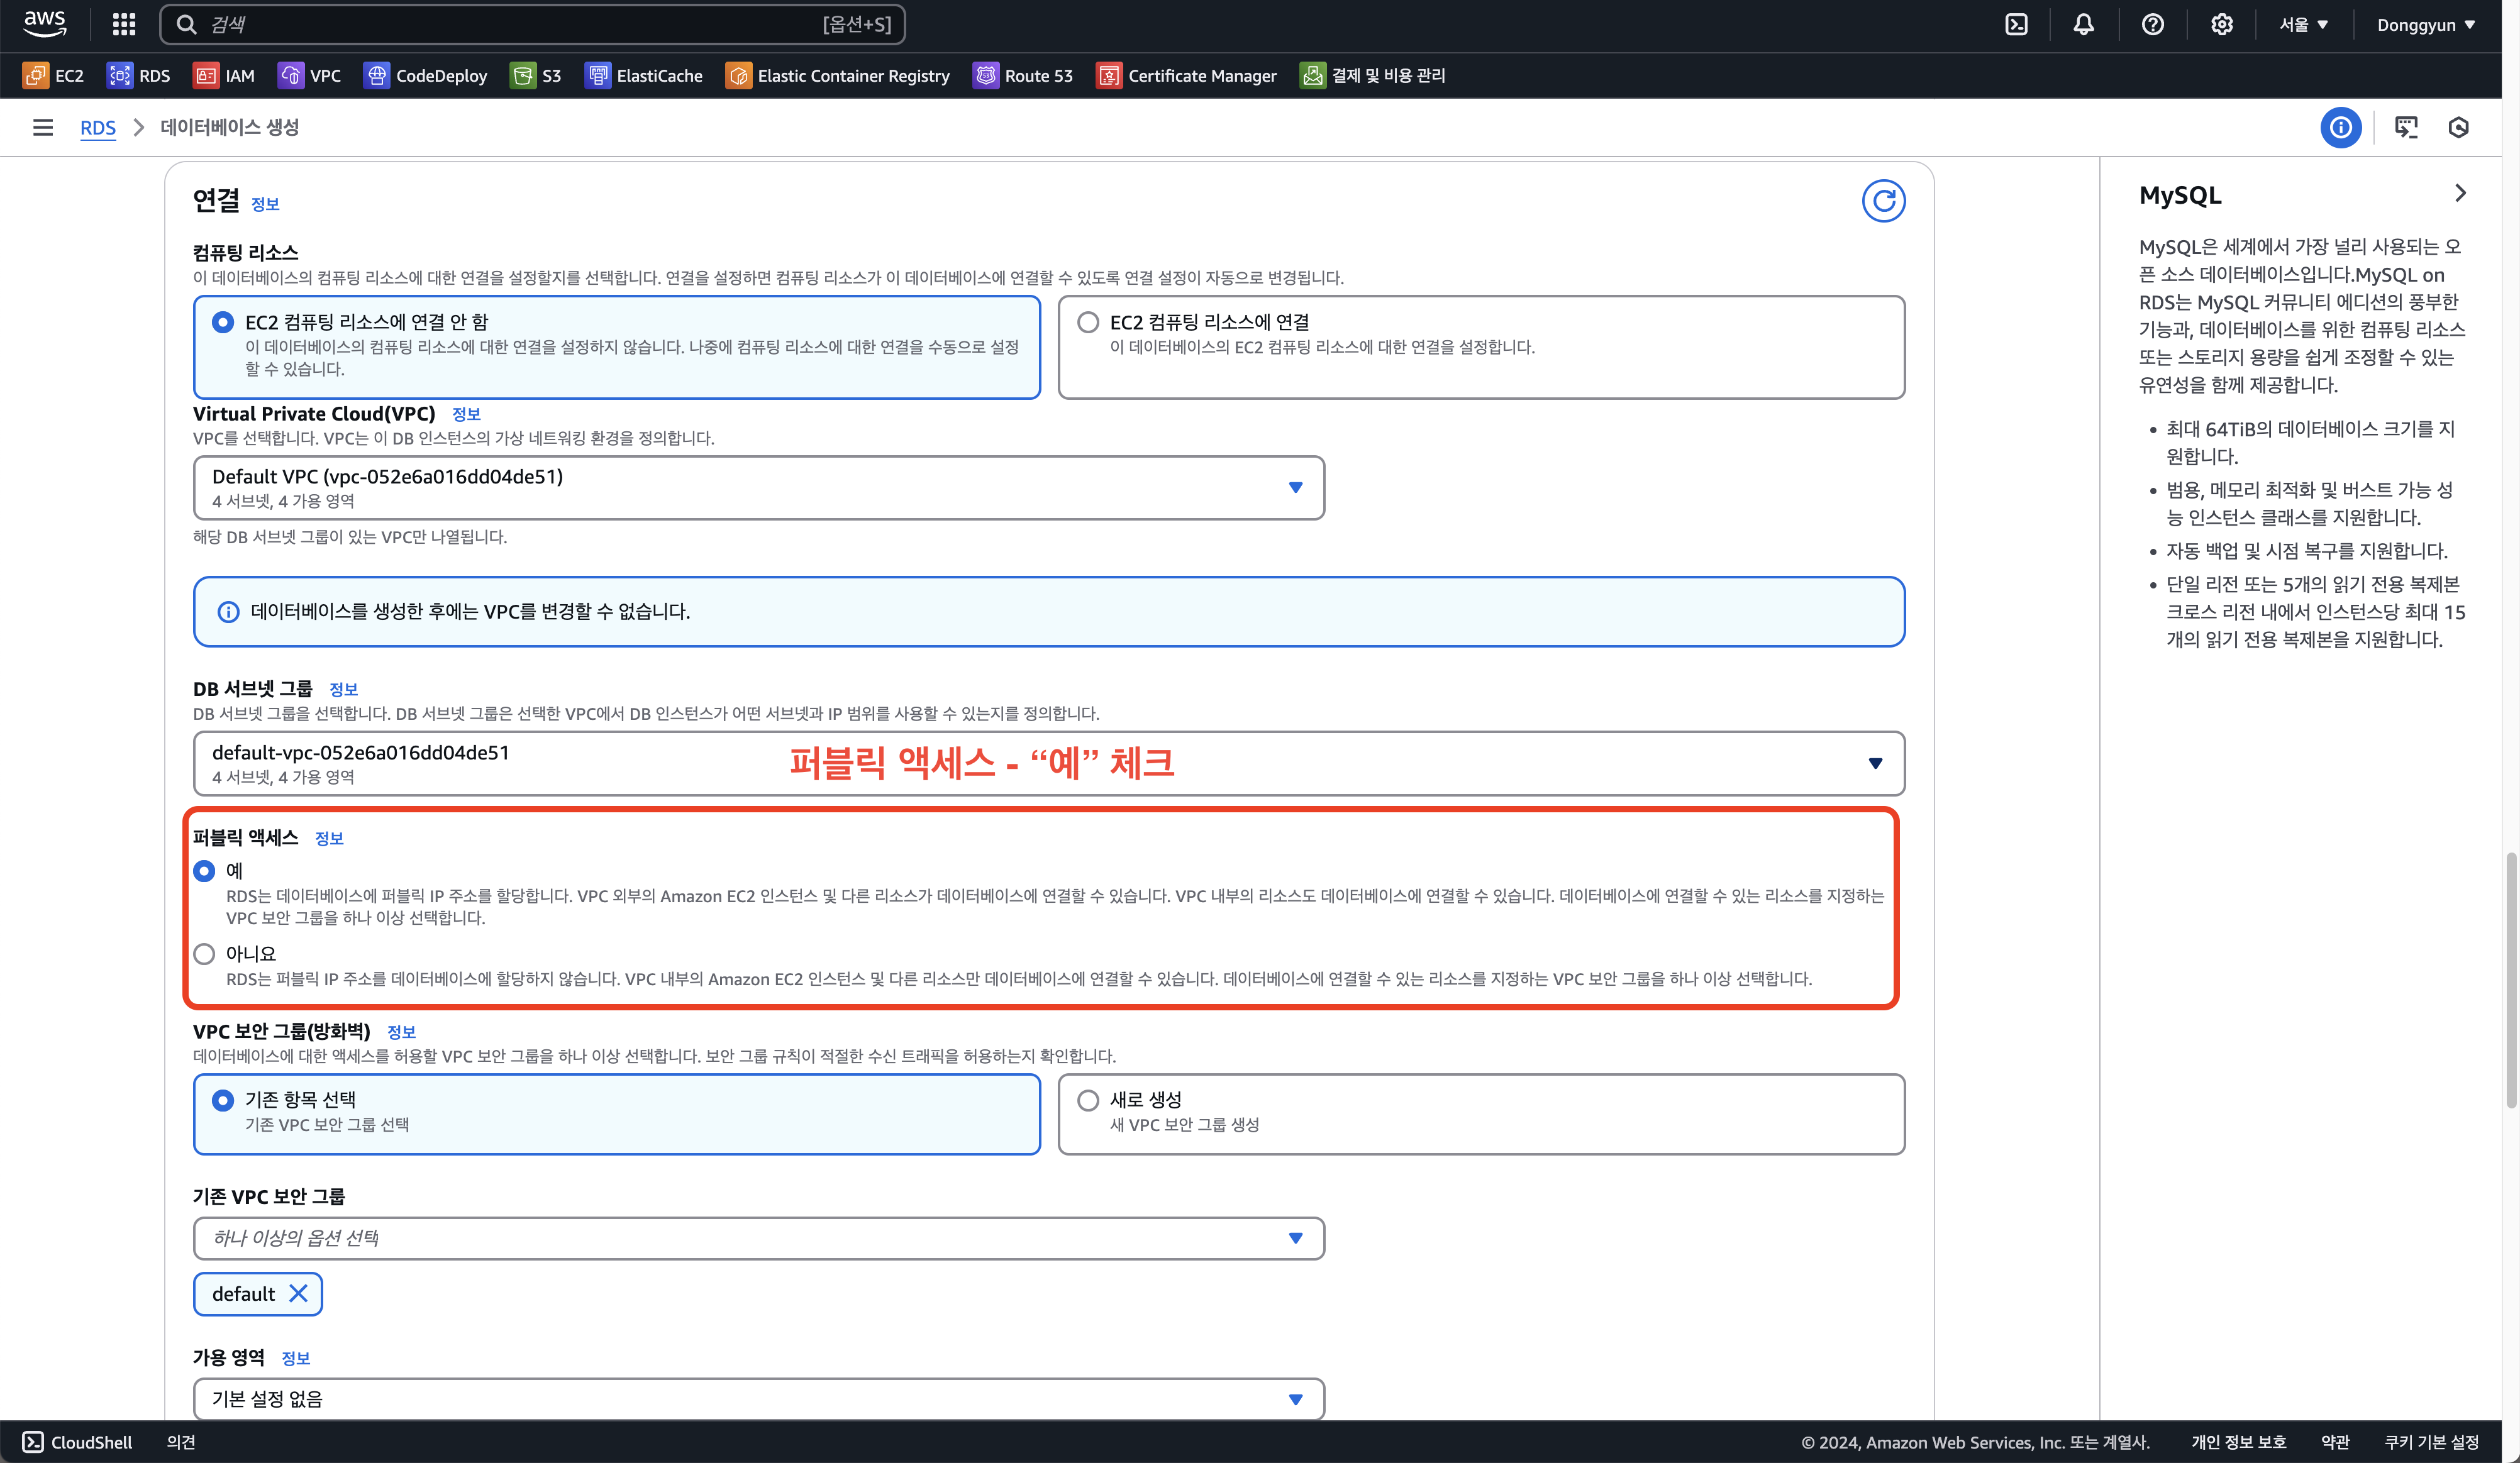This screenshot has height=1463, width=2520.
Task: Open 약관 footer link
Action: pos(2335,1441)
